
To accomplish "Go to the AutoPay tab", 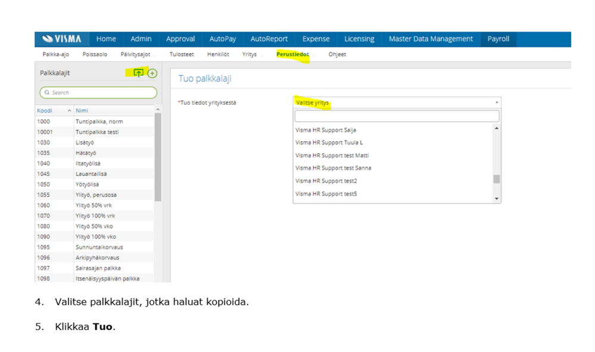I will [x=222, y=39].
